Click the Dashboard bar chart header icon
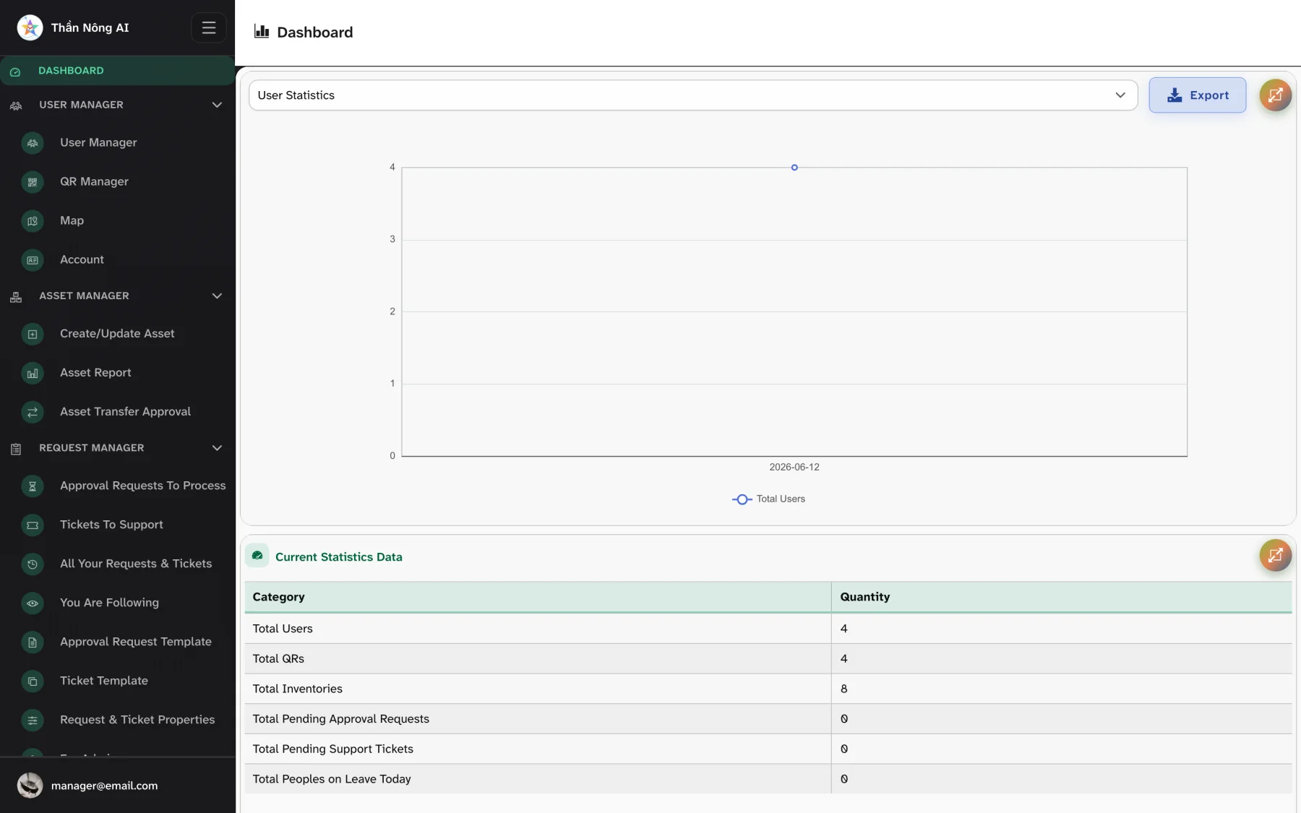Image resolution: width=1301 pixels, height=813 pixels. [262, 31]
